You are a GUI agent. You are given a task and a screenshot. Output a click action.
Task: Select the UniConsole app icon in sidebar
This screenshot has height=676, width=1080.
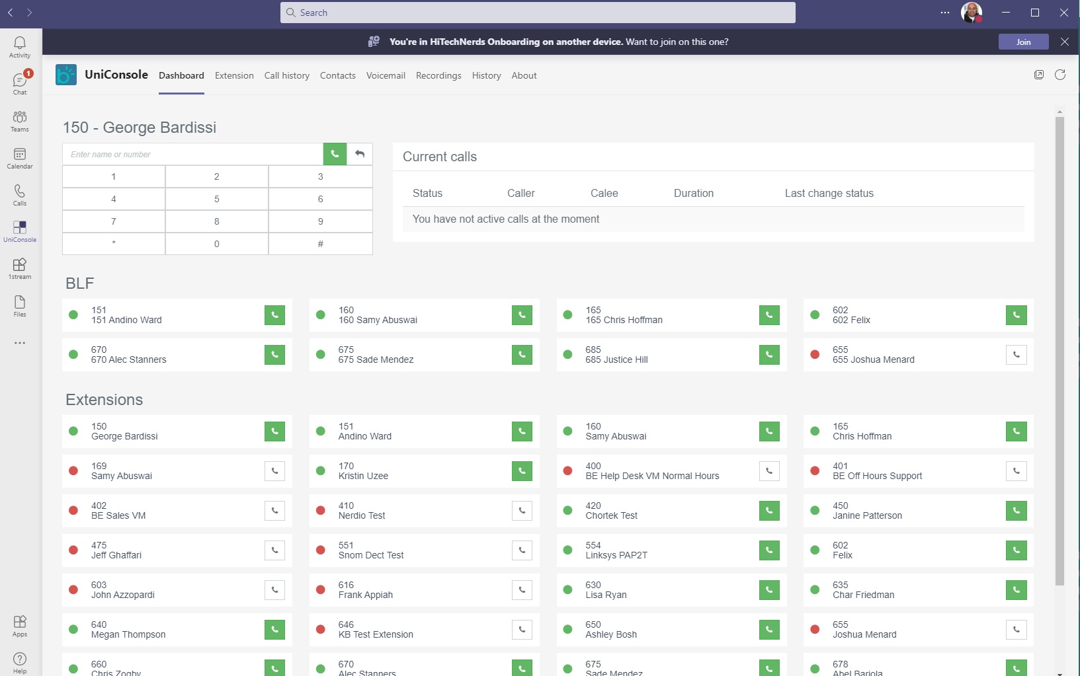point(20,231)
